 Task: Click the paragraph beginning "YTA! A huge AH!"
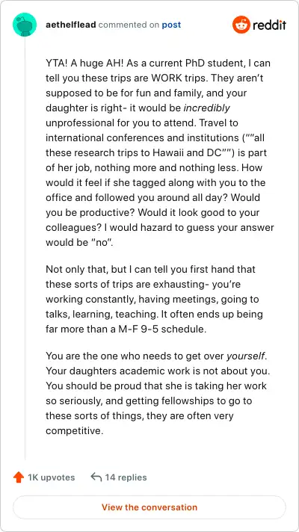coord(160,152)
